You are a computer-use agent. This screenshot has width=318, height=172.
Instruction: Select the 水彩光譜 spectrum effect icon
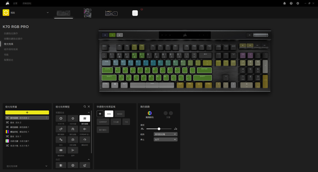click(x=73, y=118)
